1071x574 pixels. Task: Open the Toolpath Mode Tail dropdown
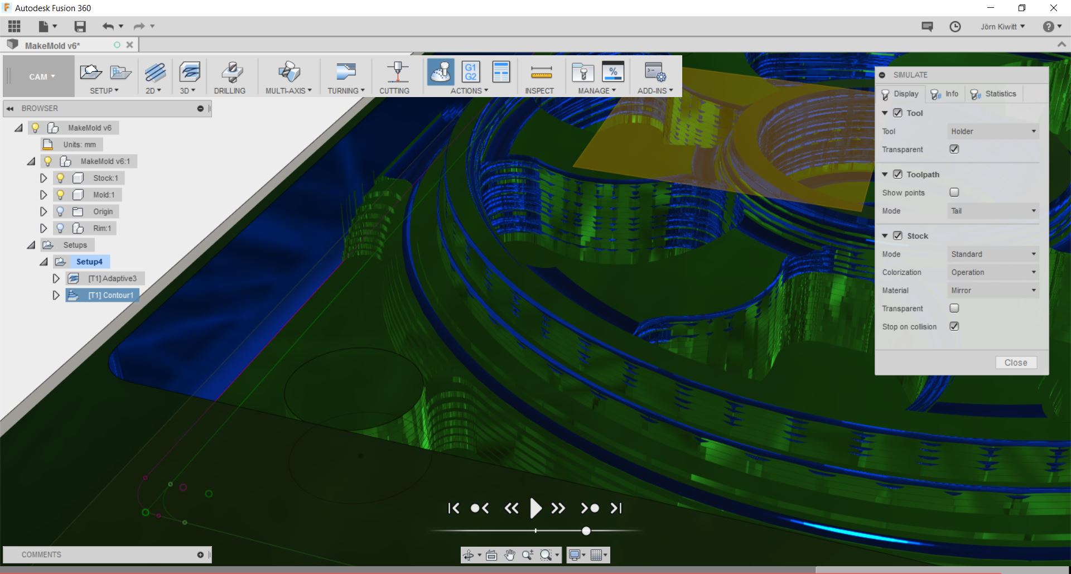993,211
